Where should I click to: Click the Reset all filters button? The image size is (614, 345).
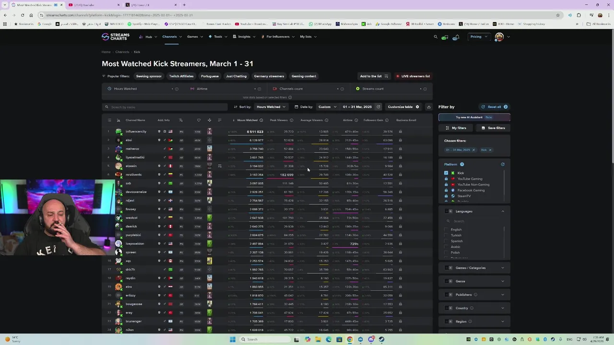(494, 107)
